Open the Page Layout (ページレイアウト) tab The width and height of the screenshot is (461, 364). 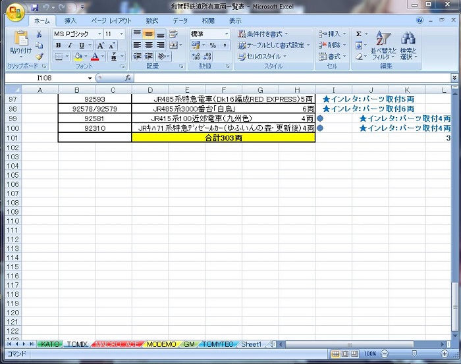(111, 20)
